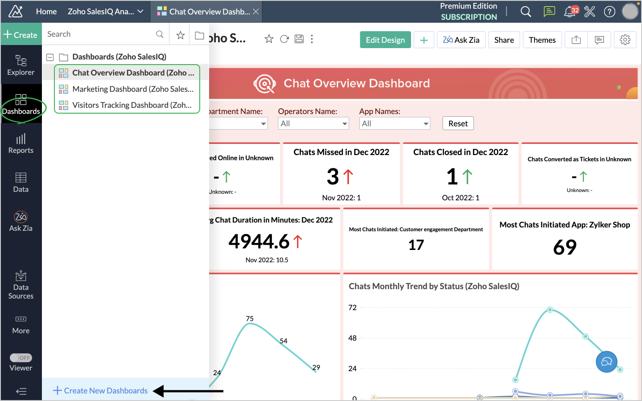Click the Most Chats Initiated App value 69

(x=565, y=247)
